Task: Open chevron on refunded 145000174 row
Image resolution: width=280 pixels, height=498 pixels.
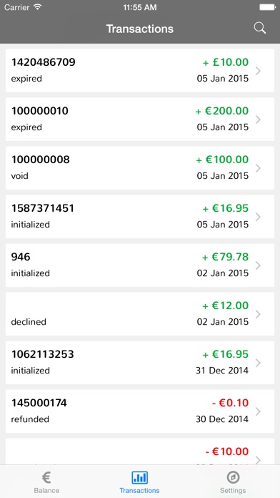Action: click(258, 411)
